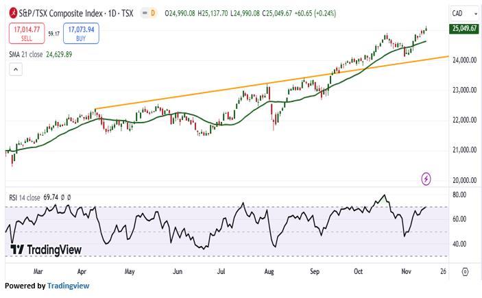This screenshot has height=298, width=482.
Task: Click the purple lightning bolt icon
Action: point(426,179)
